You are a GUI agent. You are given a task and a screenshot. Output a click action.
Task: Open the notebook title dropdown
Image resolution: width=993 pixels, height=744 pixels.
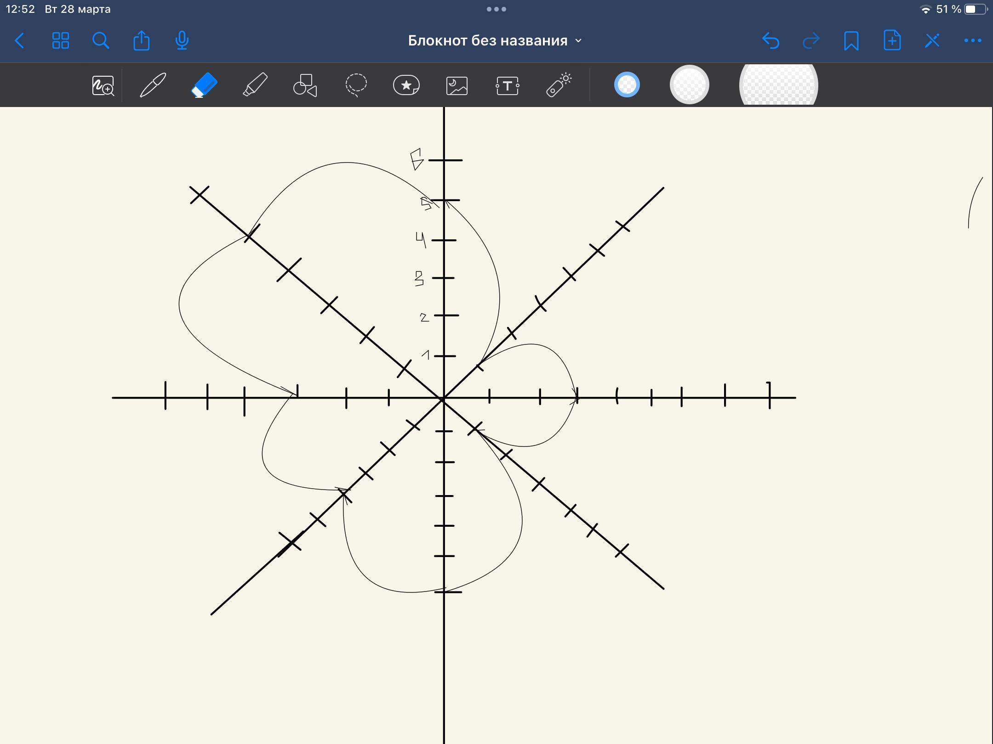[578, 41]
